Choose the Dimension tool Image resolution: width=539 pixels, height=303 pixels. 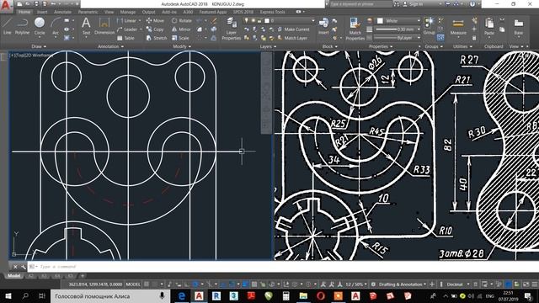pyautogui.click(x=104, y=26)
